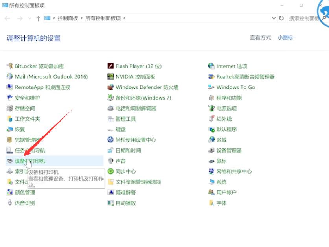Open the 凭据管理器 link

27,140
